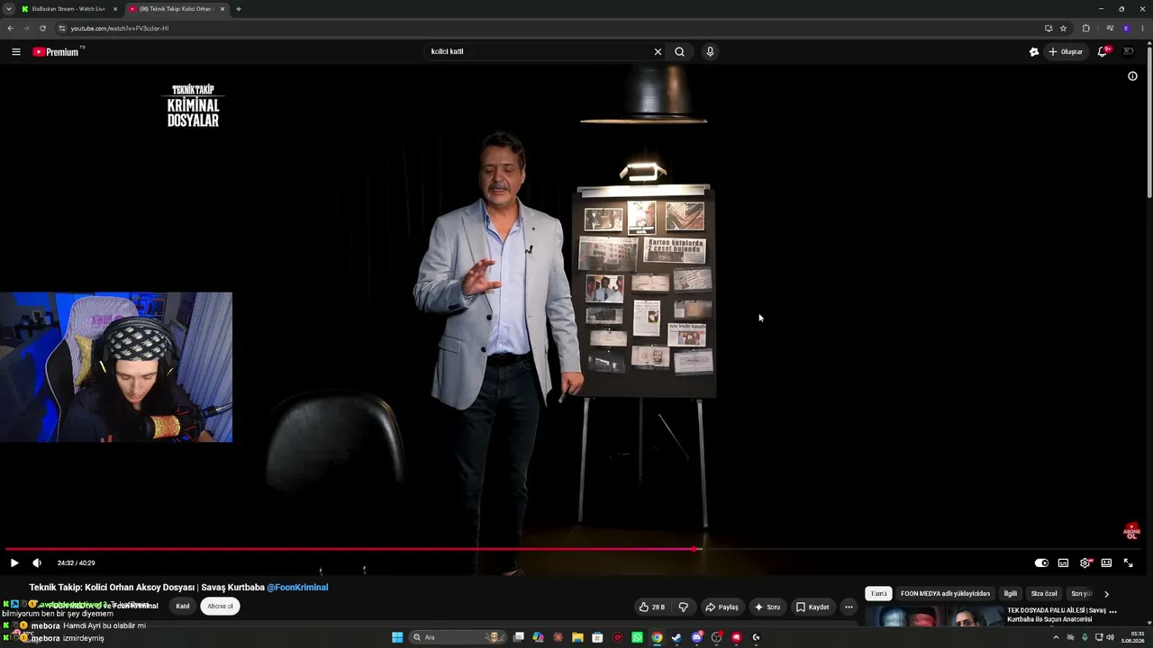This screenshot has width=1153, height=648.
Task: Start voice search with microphone
Action: (x=710, y=51)
